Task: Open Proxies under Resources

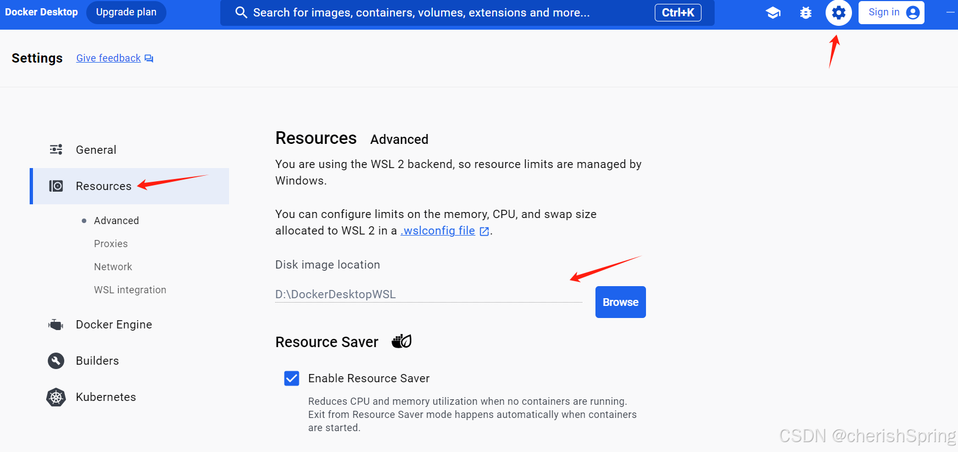Action: (x=111, y=244)
